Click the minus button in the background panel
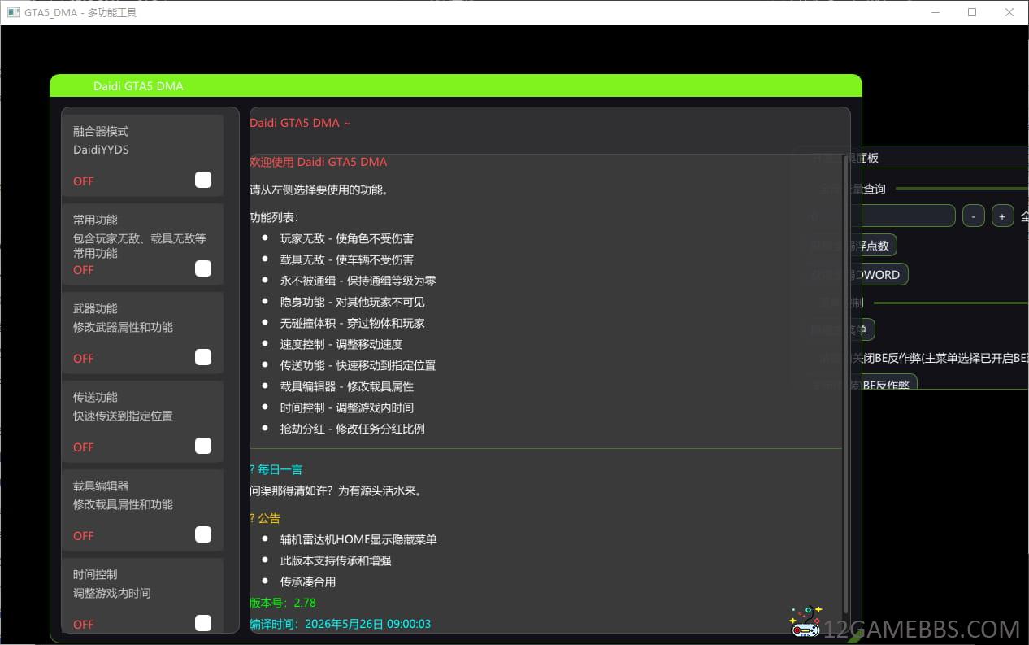 click(x=974, y=216)
